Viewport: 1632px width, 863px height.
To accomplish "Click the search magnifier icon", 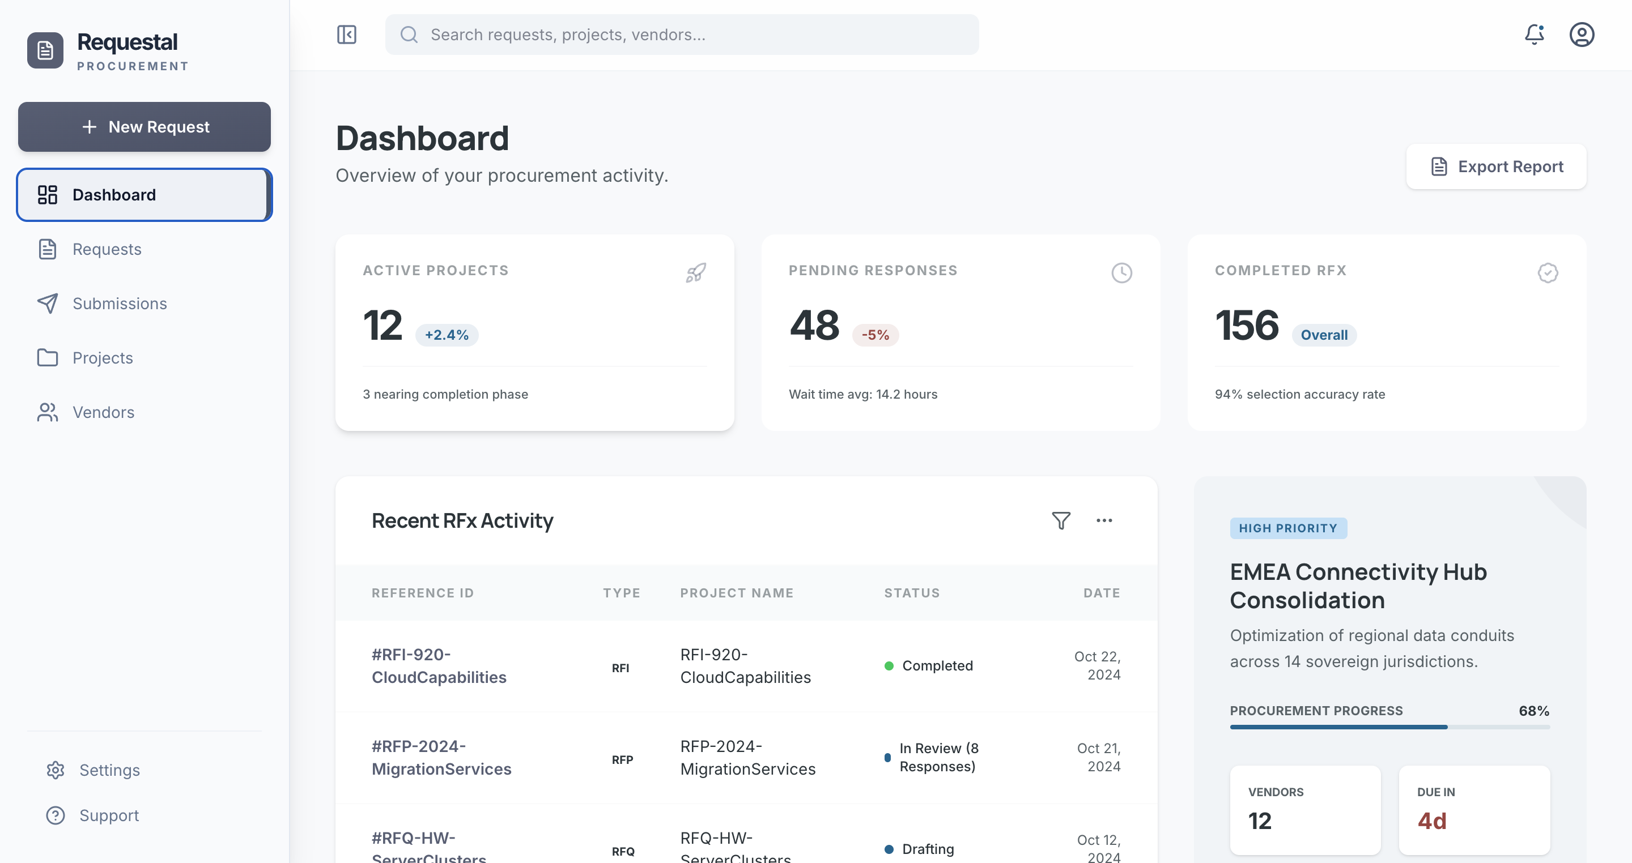I will (409, 34).
